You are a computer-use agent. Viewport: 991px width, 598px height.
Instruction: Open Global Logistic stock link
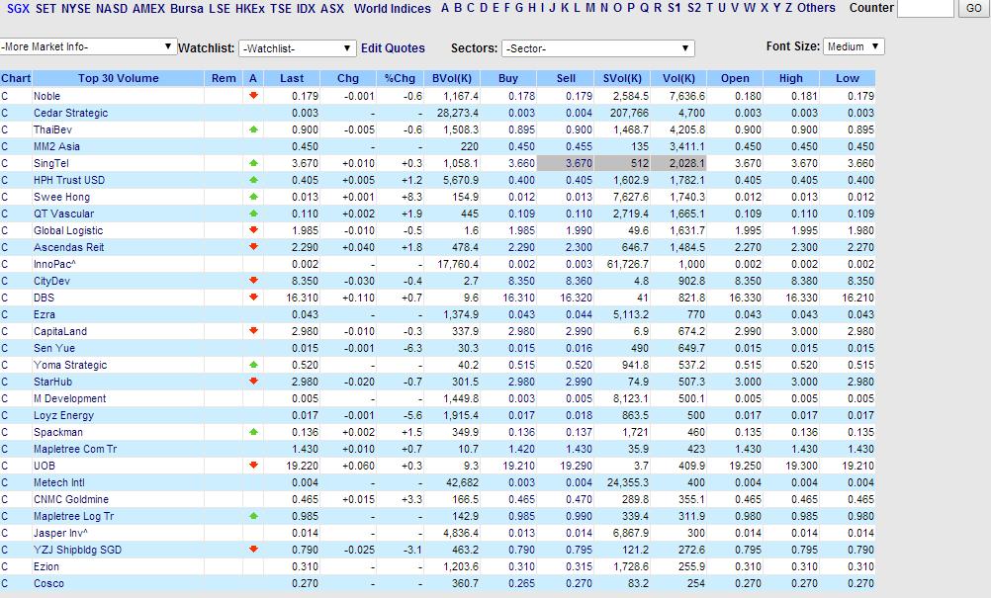click(x=68, y=230)
